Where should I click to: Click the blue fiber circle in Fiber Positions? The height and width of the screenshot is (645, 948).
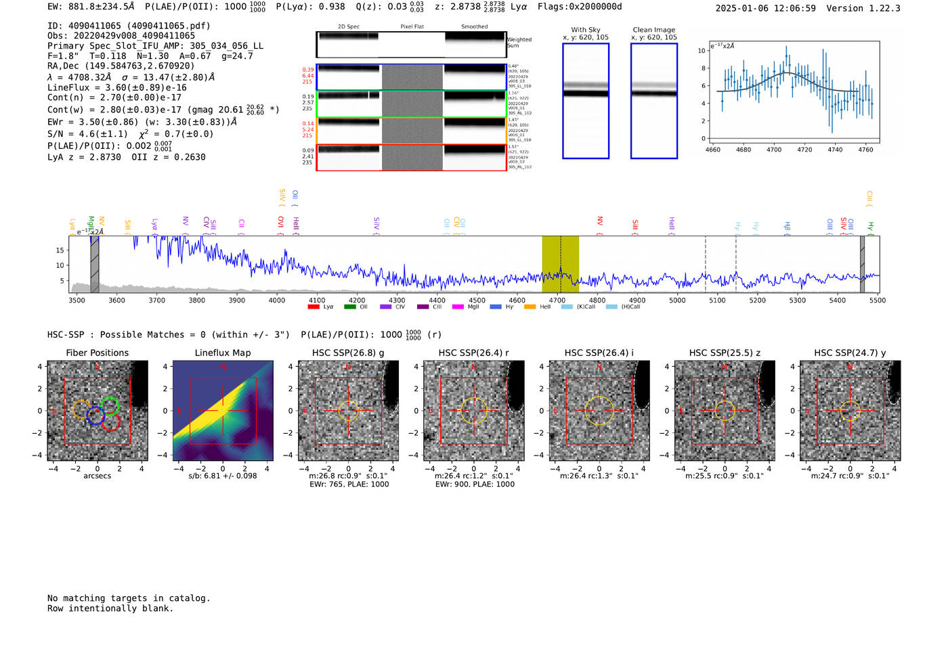coord(95,416)
